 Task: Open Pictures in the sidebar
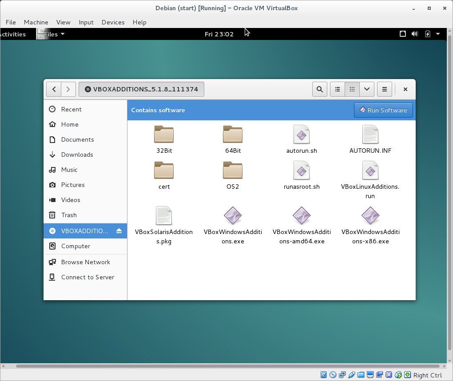click(x=85, y=185)
